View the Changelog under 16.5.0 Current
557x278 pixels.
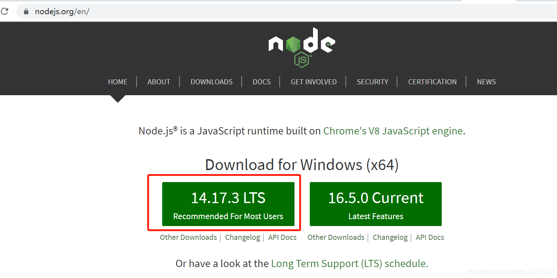[390, 237]
